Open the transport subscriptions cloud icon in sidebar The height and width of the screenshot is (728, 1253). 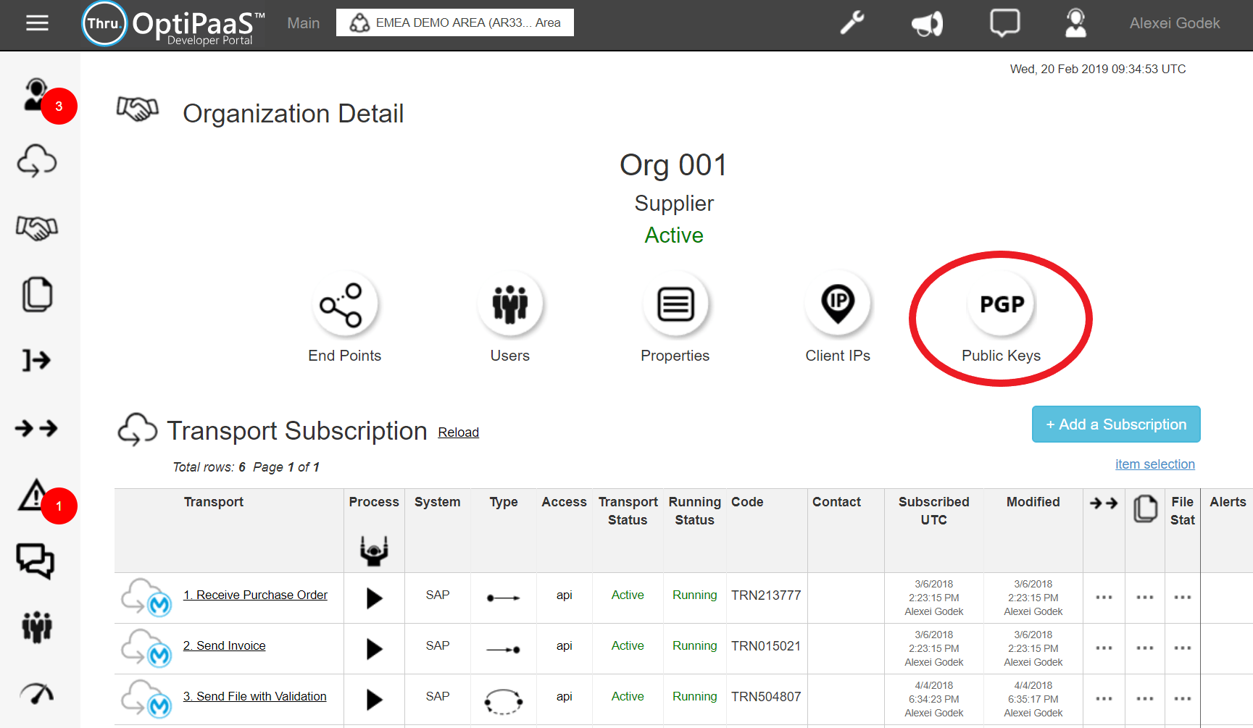click(x=36, y=161)
